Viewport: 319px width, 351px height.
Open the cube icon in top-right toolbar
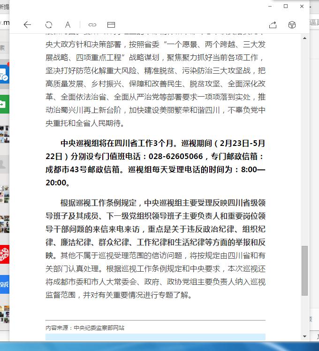[x=292, y=25]
